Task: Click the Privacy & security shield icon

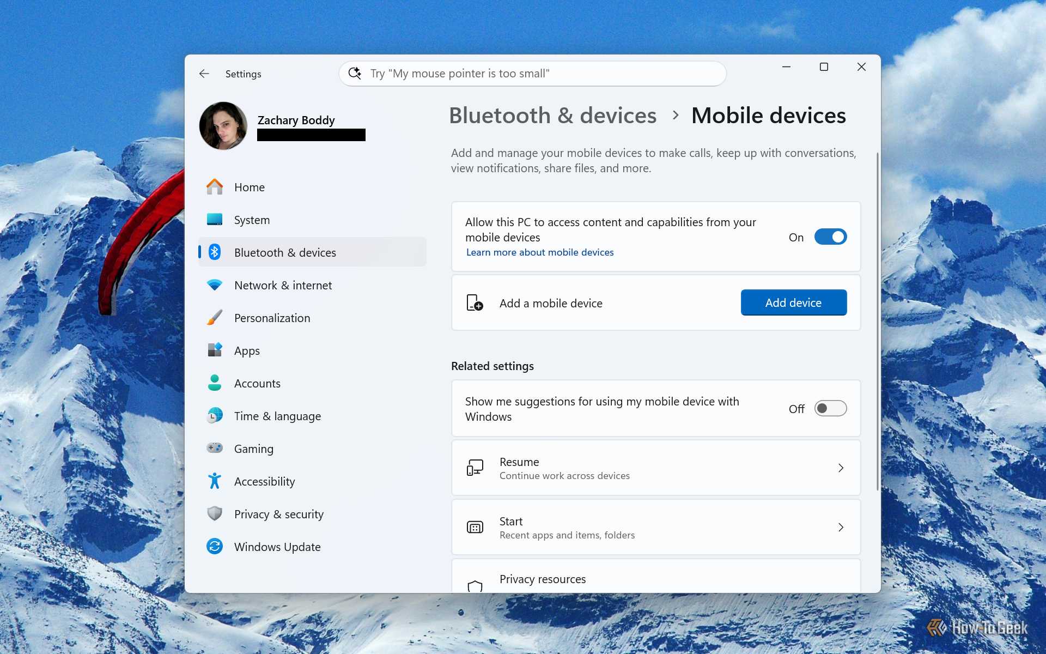Action: click(x=215, y=513)
